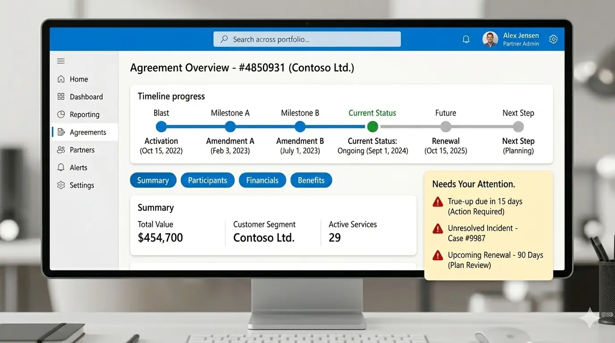The width and height of the screenshot is (615, 343).
Task: Open the Home sidebar icon
Action: tap(61, 79)
